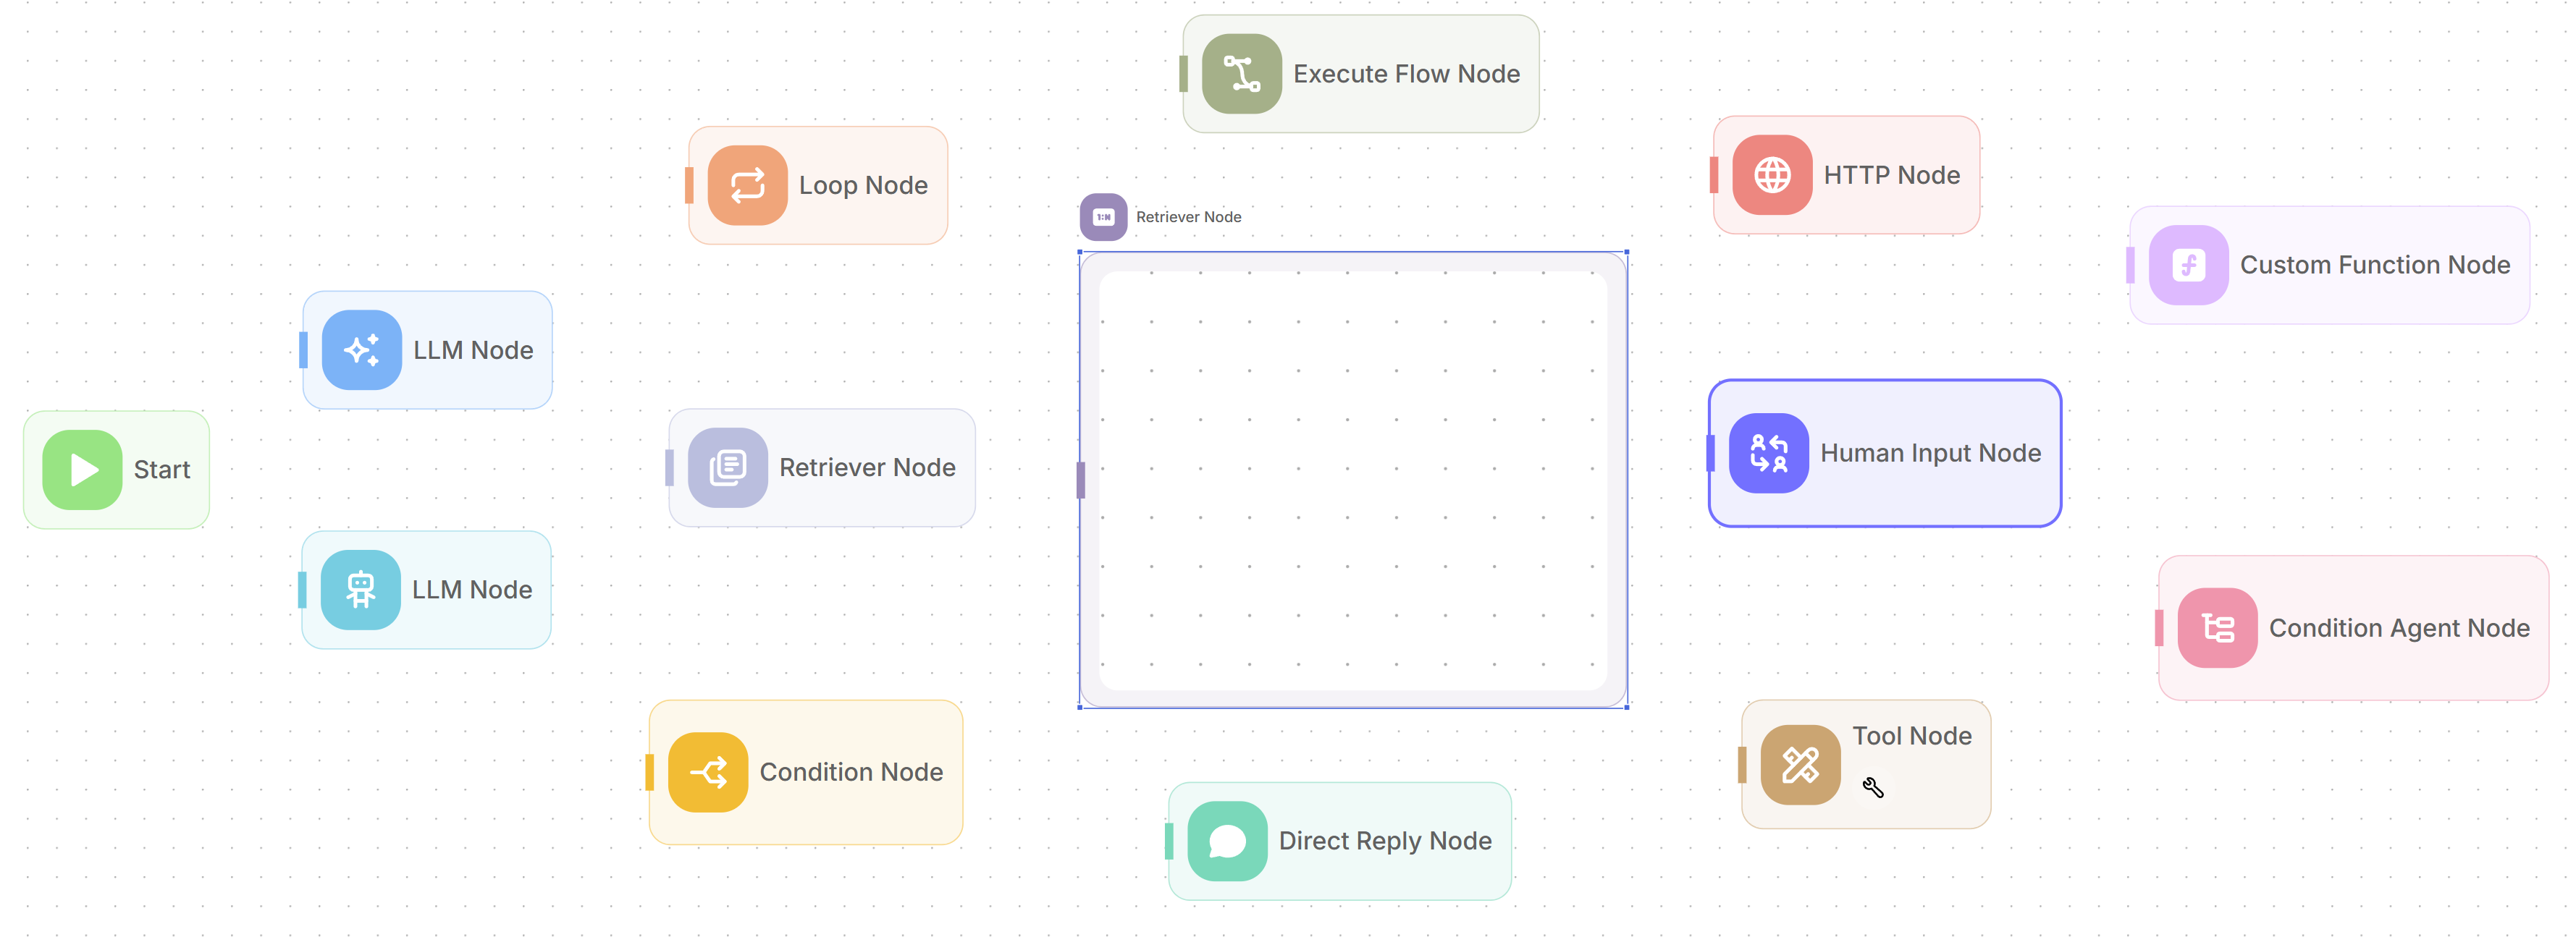This screenshot has height=937, width=2576.
Task: Click the yellow Condition Node branch icon
Action: pyautogui.click(x=708, y=772)
